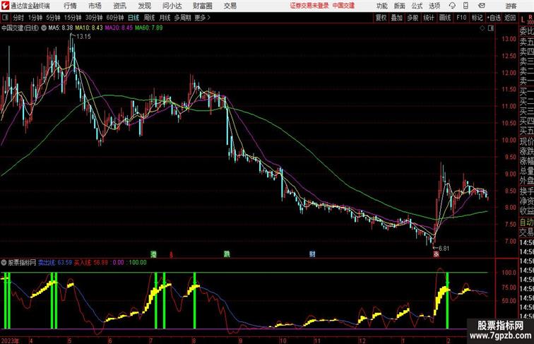The image size is (534, 344).
Task: Click the Tongdaxin red logo icon
Action: coord(5,6)
